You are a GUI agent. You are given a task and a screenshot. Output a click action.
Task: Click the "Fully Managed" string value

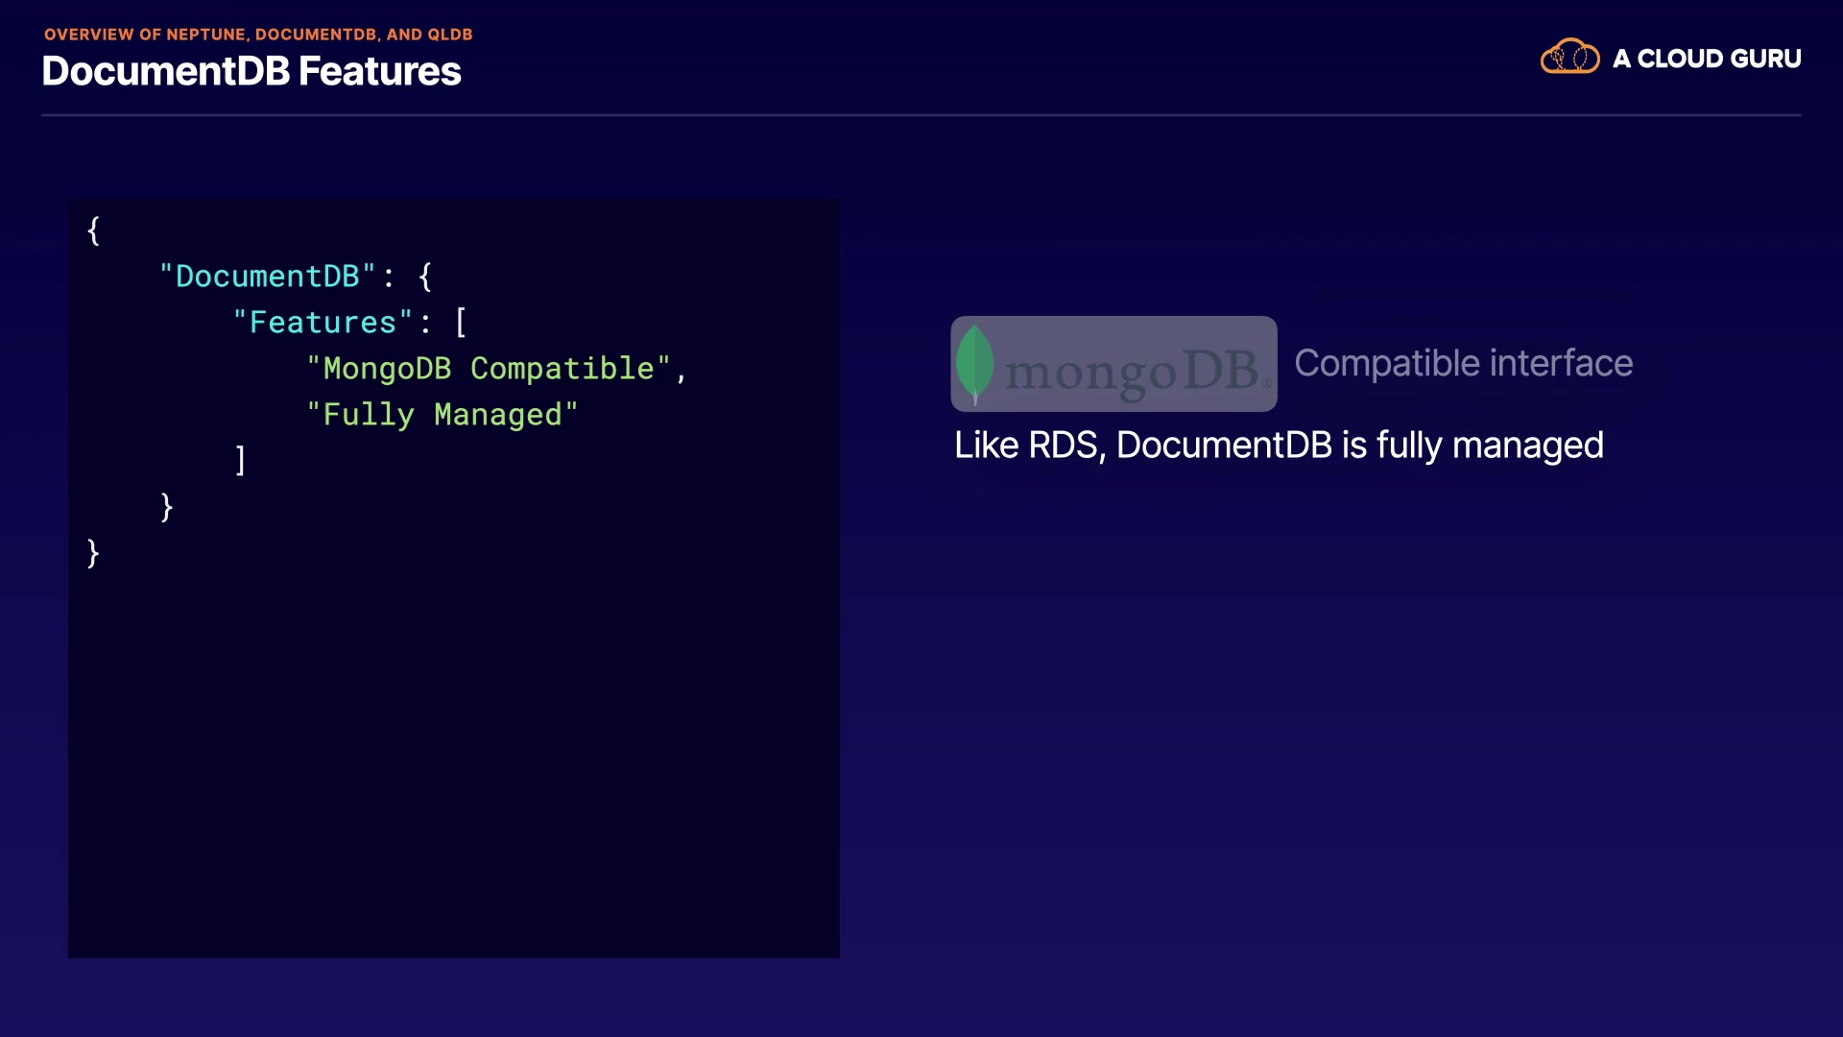442,415
